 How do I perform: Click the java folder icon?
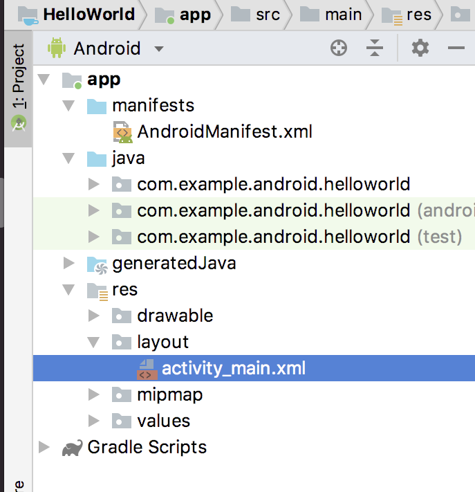point(97,158)
